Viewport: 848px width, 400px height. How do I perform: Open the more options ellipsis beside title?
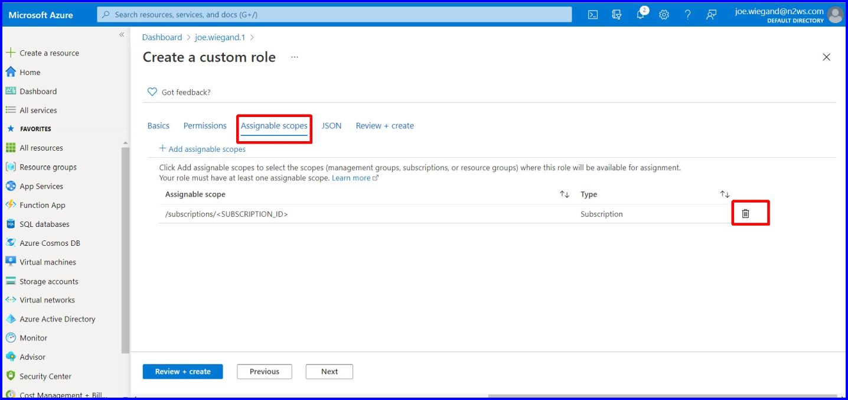[295, 57]
